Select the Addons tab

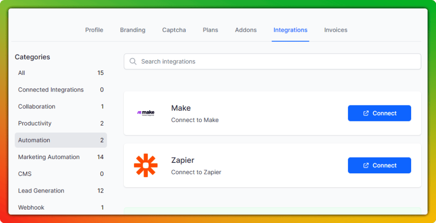(246, 30)
